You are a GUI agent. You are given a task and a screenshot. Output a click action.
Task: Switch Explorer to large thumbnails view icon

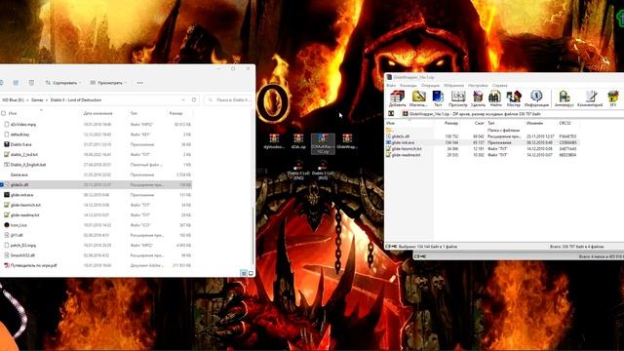pyautogui.click(x=251, y=273)
